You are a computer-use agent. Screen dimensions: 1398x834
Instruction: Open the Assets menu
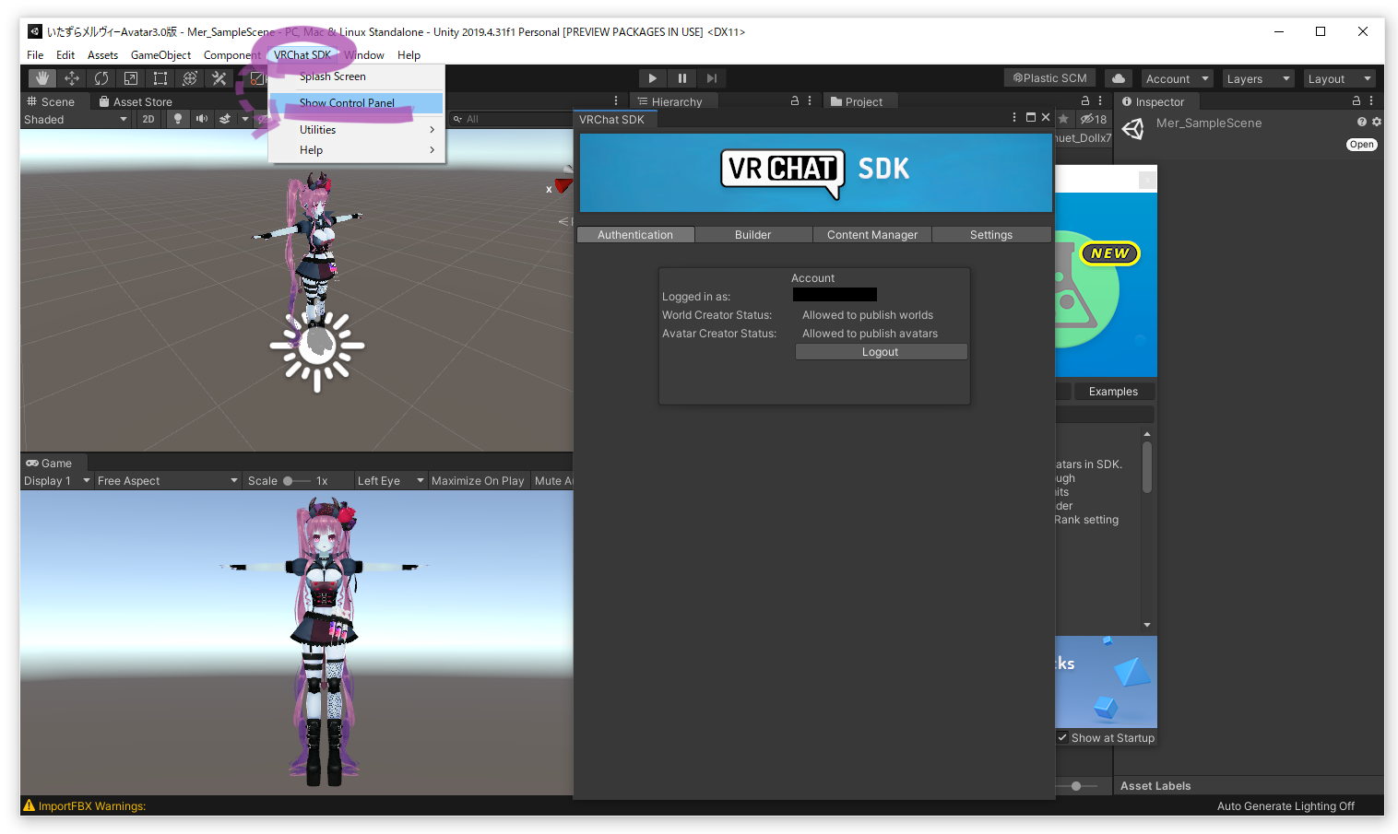point(102,55)
